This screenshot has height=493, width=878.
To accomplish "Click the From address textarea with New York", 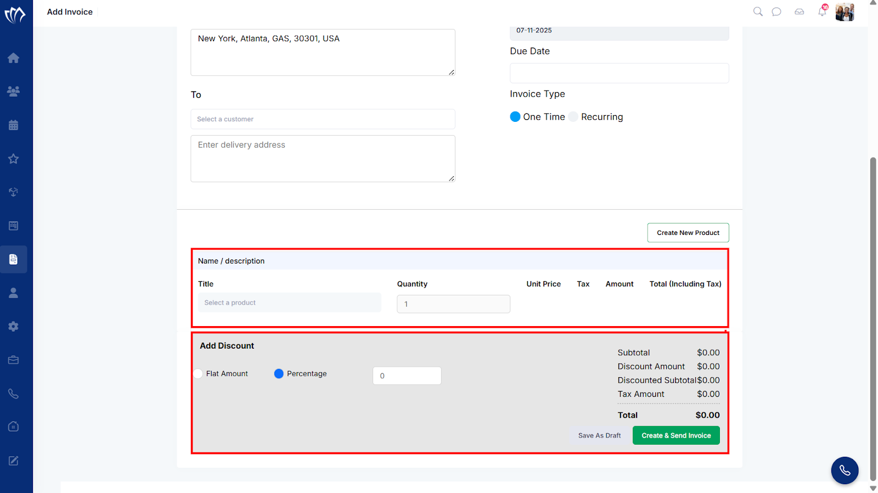I will (323, 52).
